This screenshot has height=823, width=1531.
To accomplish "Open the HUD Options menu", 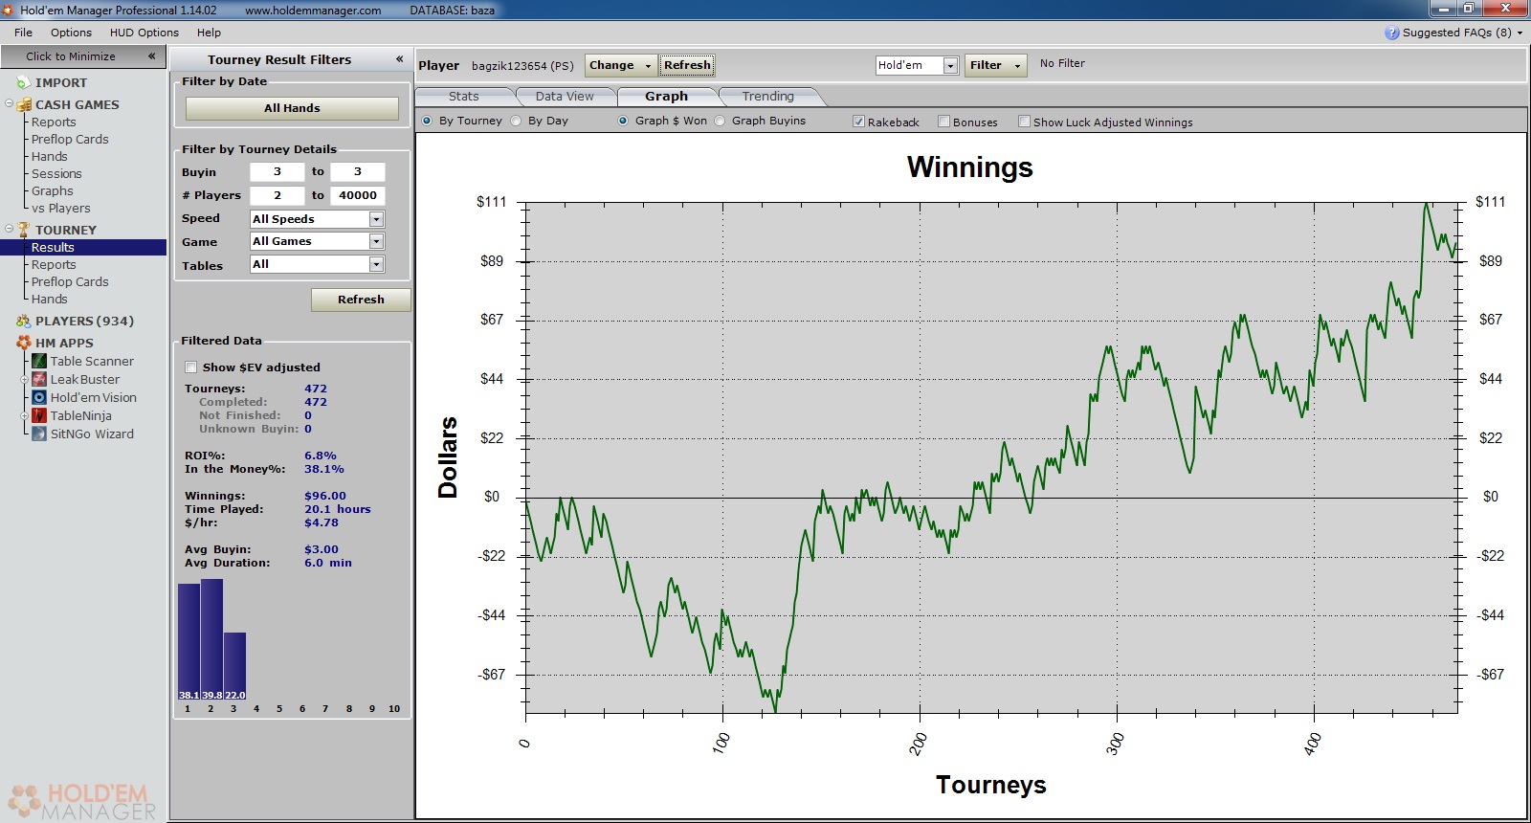I will 144,33.
